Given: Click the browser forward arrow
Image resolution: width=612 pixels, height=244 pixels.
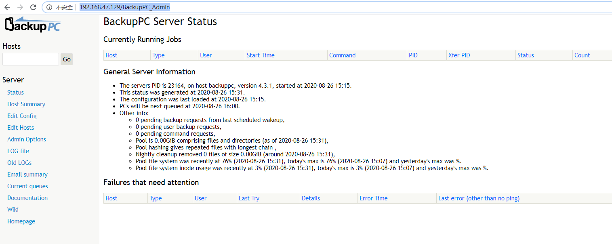Looking at the screenshot, I should 20,7.
